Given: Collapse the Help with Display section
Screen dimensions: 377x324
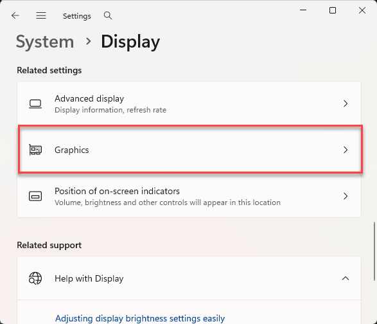Looking at the screenshot, I should (346, 278).
